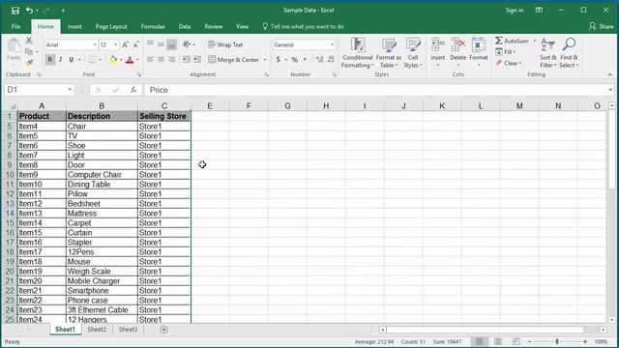Increase font size with the larger A icon

pyautogui.click(x=125, y=44)
